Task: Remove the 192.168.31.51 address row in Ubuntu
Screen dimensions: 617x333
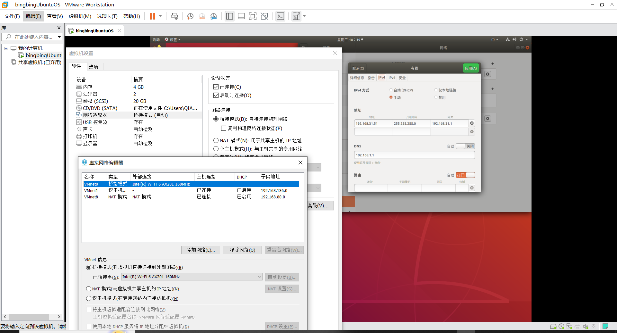Action: click(x=472, y=123)
